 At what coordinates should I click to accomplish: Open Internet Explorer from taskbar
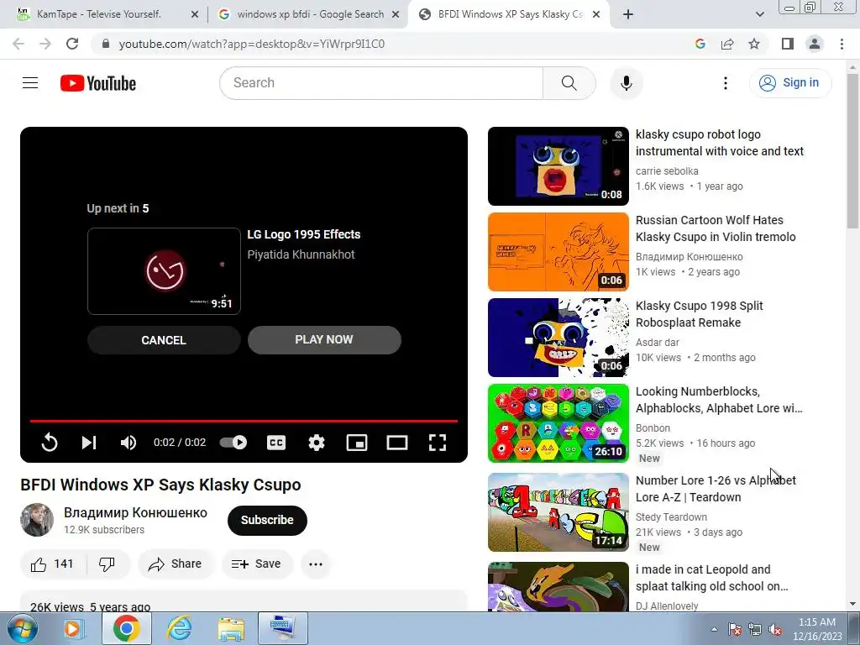pyautogui.click(x=179, y=628)
